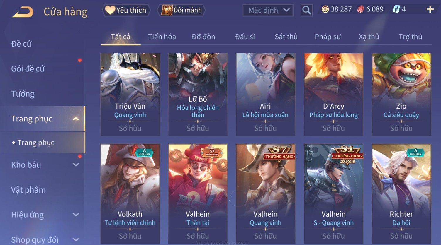Switch to the Sát thủ tab
The image size is (441, 245).
pos(286,37)
